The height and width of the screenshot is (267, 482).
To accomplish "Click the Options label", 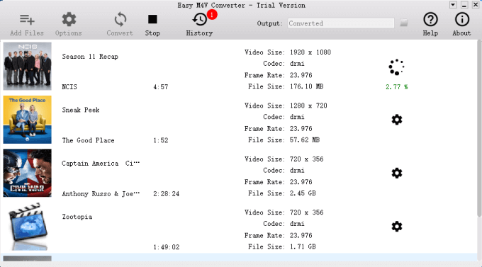I will pos(69,33).
